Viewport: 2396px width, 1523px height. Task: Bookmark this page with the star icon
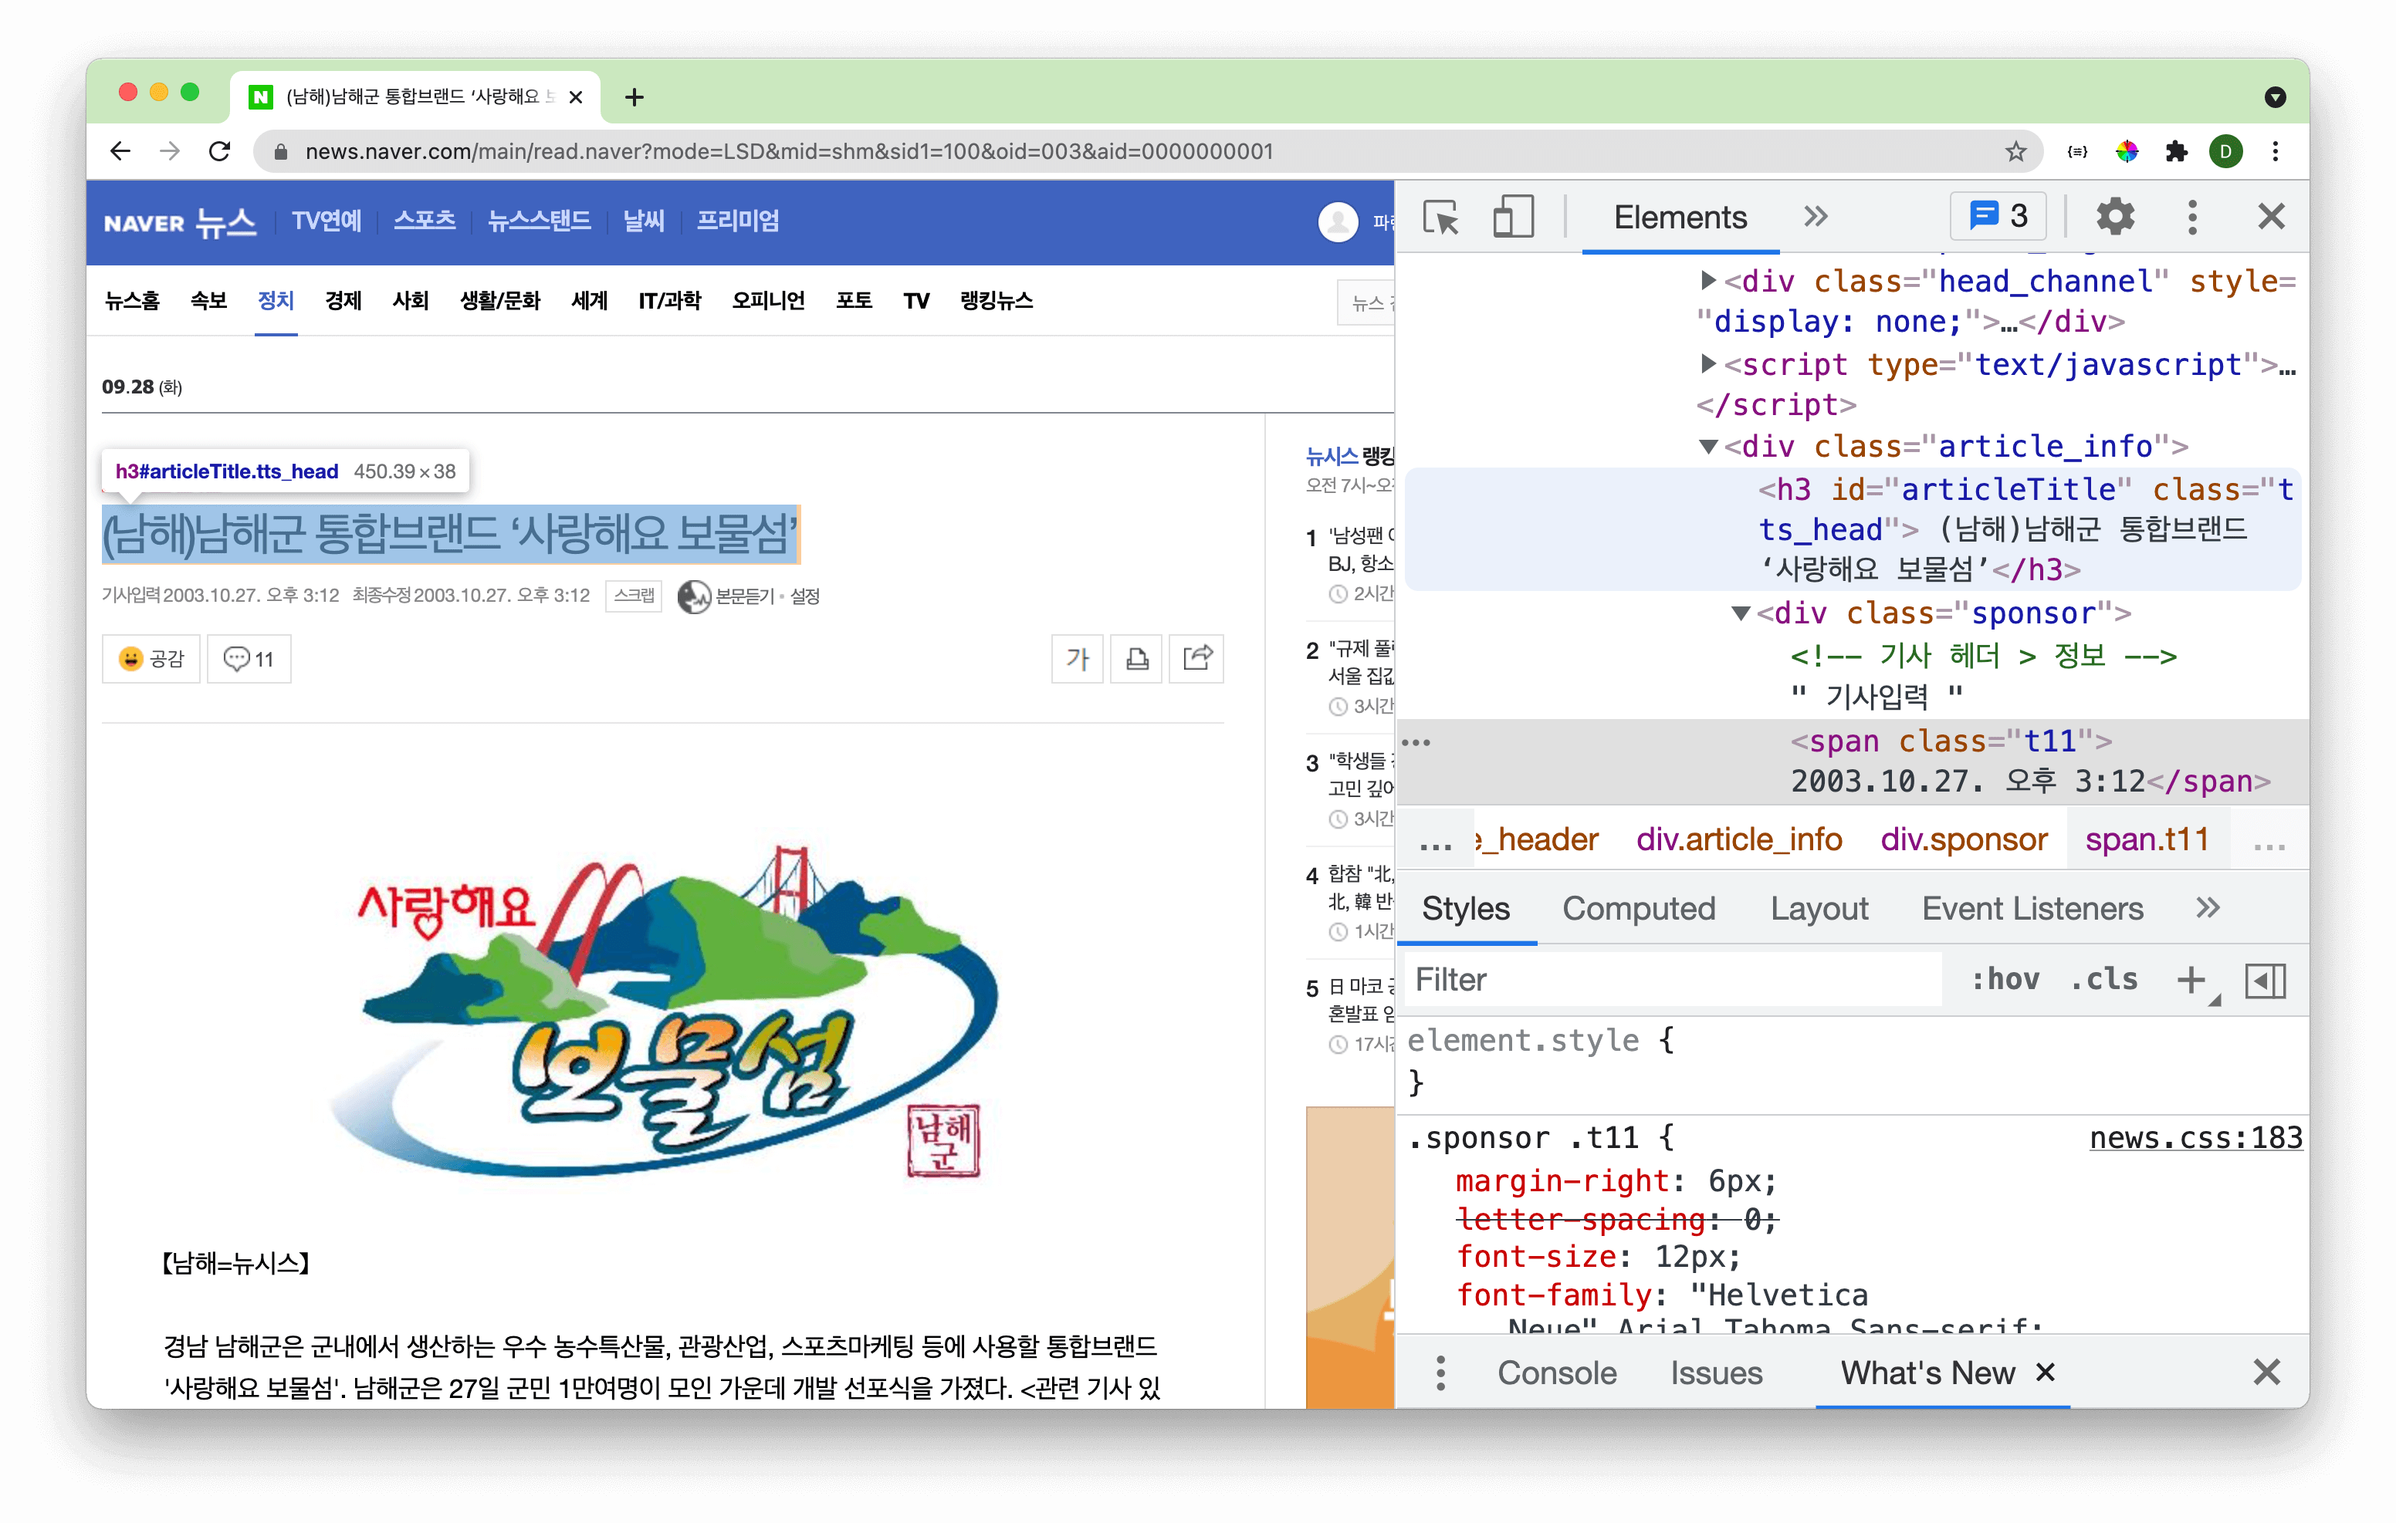click(x=2015, y=151)
